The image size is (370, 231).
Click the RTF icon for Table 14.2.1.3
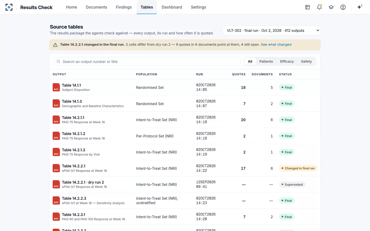tap(56, 152)
